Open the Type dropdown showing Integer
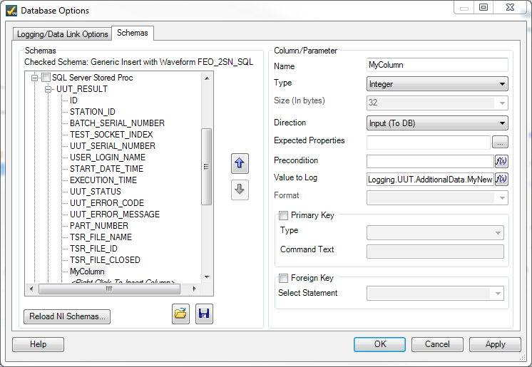 (x=436, y=84)
